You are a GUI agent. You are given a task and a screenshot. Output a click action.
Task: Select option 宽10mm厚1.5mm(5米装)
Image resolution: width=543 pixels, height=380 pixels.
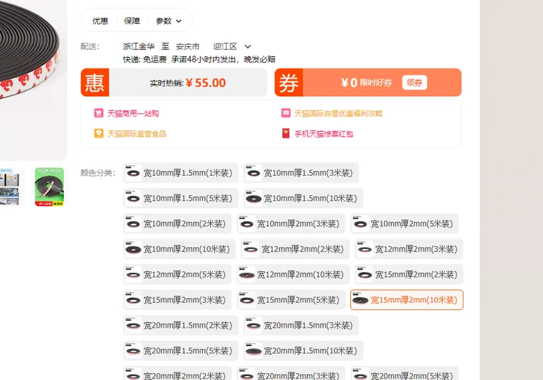point(181,198)
